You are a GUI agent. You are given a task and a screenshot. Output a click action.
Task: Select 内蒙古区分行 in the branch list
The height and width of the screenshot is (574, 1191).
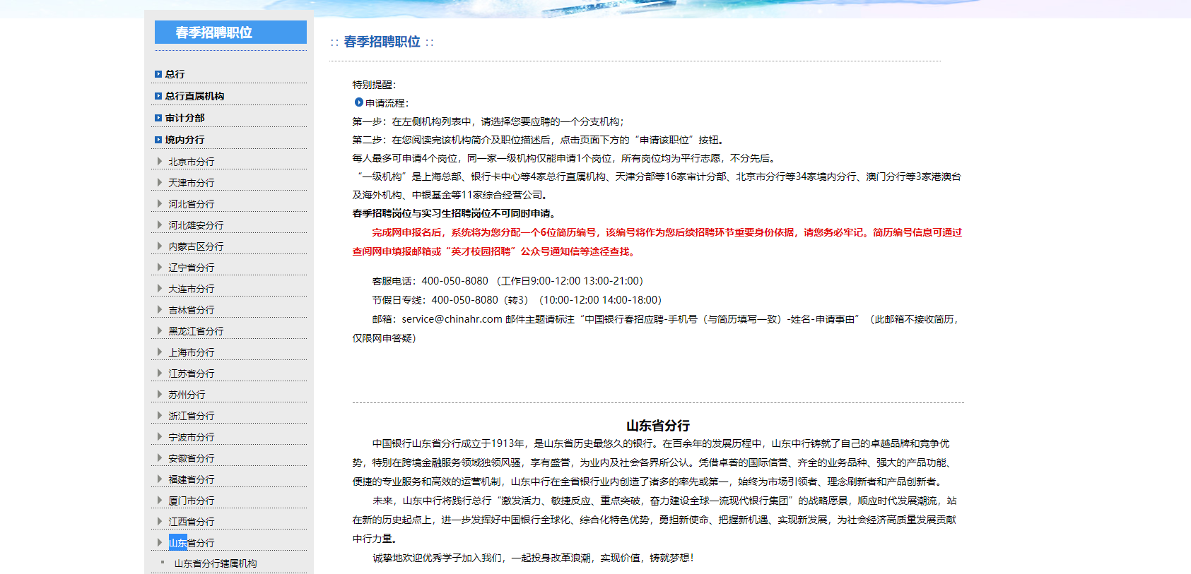196,246
